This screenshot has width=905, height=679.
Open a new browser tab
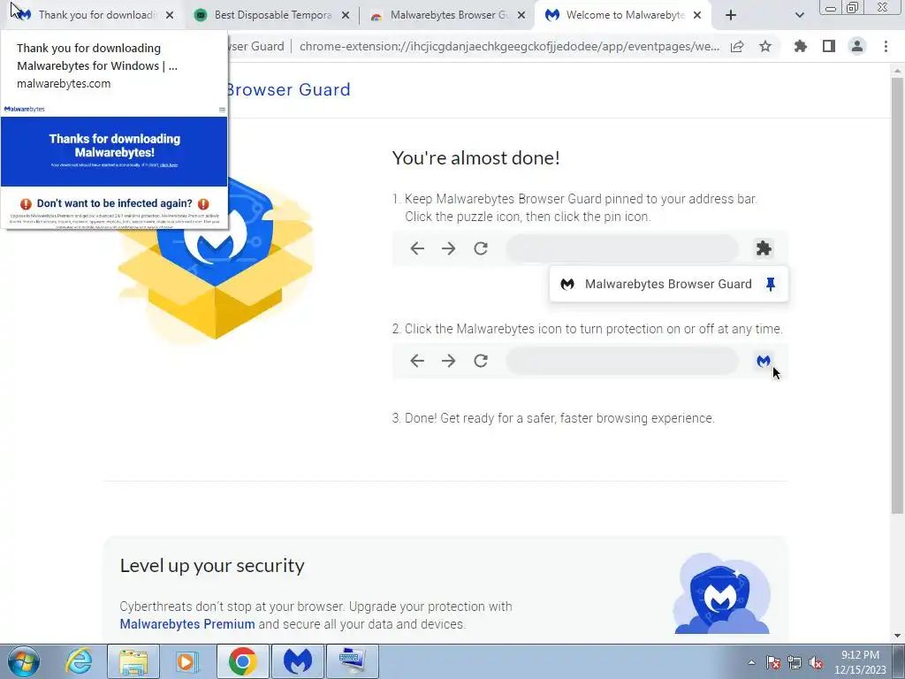731,16
